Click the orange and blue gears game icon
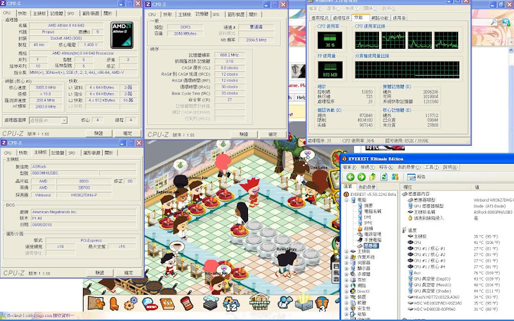This screenshot has height=321, width=514. 131,304
